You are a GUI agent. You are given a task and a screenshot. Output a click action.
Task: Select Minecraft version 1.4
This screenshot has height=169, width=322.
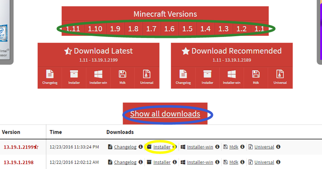206,29
